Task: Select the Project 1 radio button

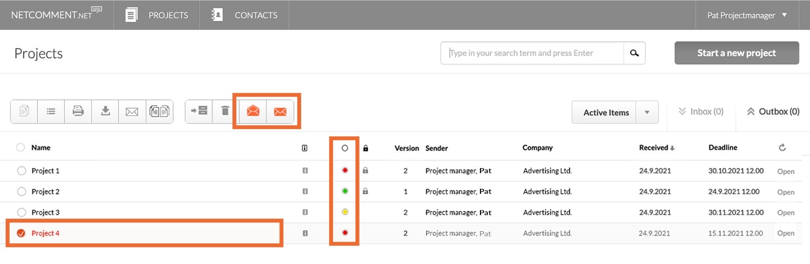Action: 21,171
